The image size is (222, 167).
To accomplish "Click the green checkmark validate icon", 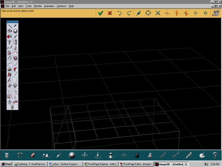I will (101, 13).
